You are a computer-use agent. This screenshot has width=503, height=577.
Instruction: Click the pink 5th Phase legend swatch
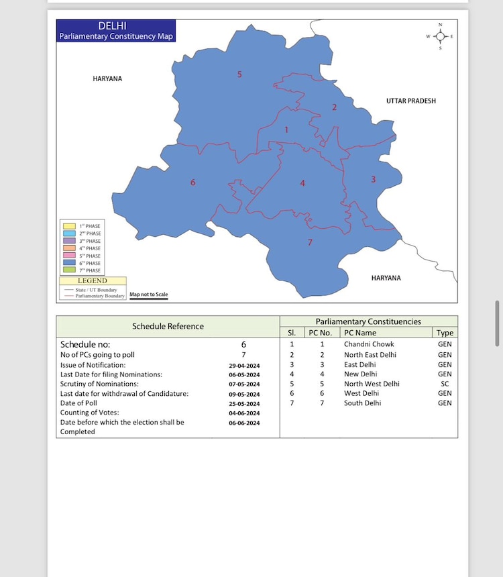tap(68, 256)
